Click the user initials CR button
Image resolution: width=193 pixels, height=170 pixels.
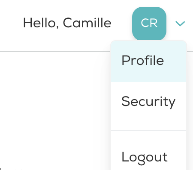[x=149, y=24]
